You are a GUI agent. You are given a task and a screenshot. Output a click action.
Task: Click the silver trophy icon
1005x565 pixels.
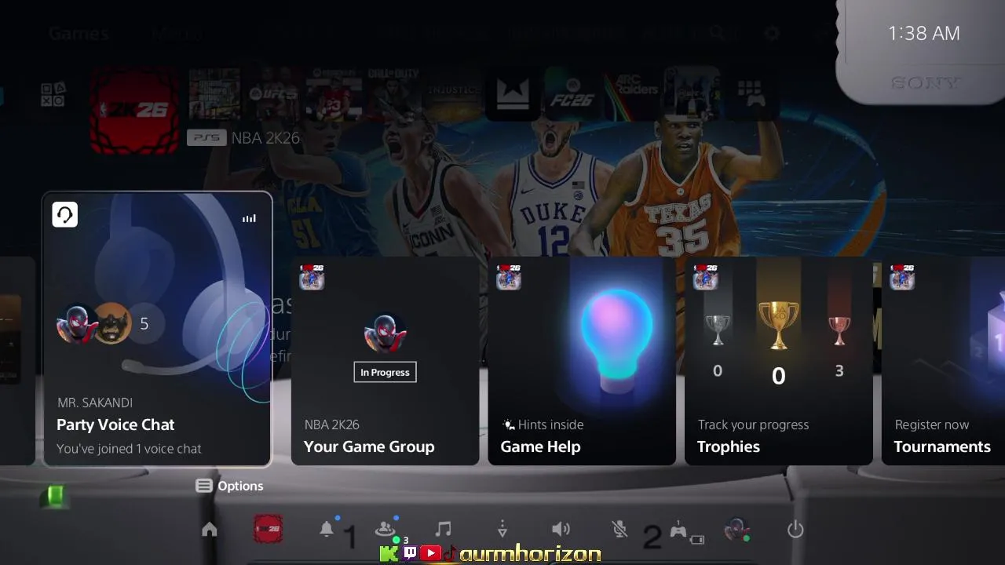pyautogui.click(x=717, y=330)
